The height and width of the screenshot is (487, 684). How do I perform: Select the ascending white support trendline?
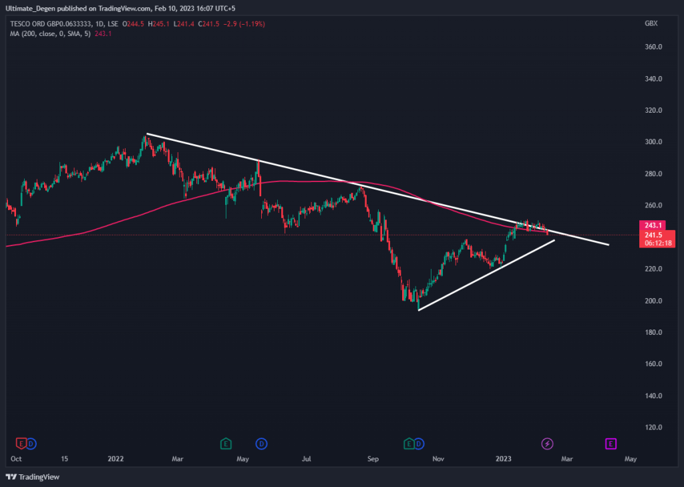pyautogui.click(x=486, y=275)
